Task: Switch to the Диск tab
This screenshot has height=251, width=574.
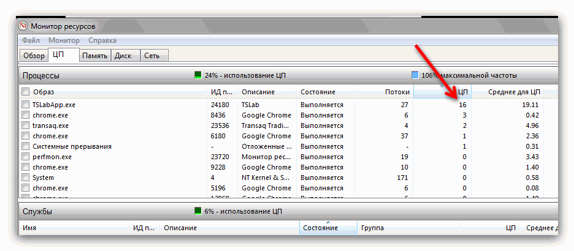Action: pyautogui.click(x=123, y=56)
